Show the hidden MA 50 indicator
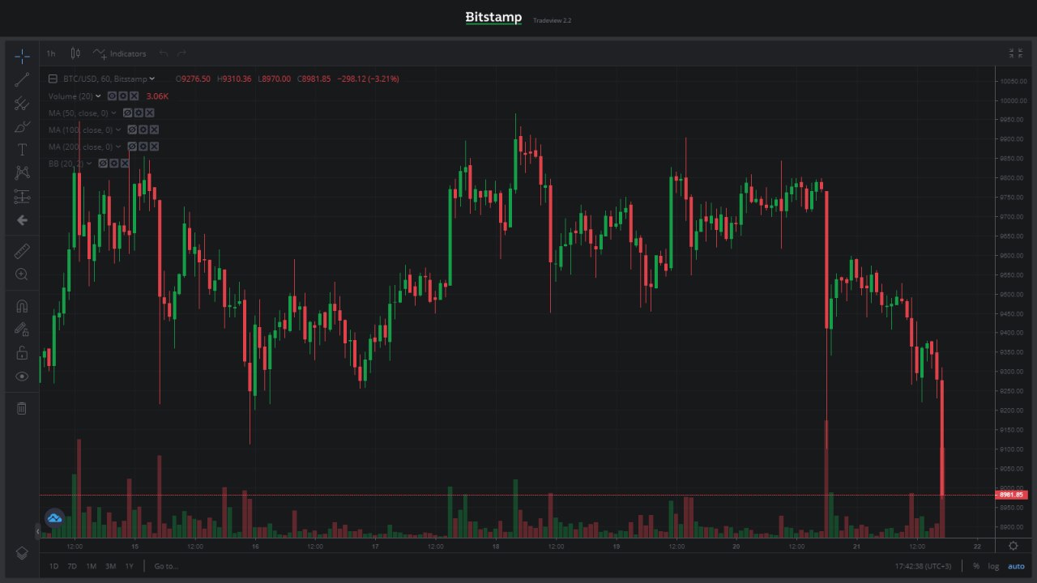The image size is (1037, 583). point(127,113)
